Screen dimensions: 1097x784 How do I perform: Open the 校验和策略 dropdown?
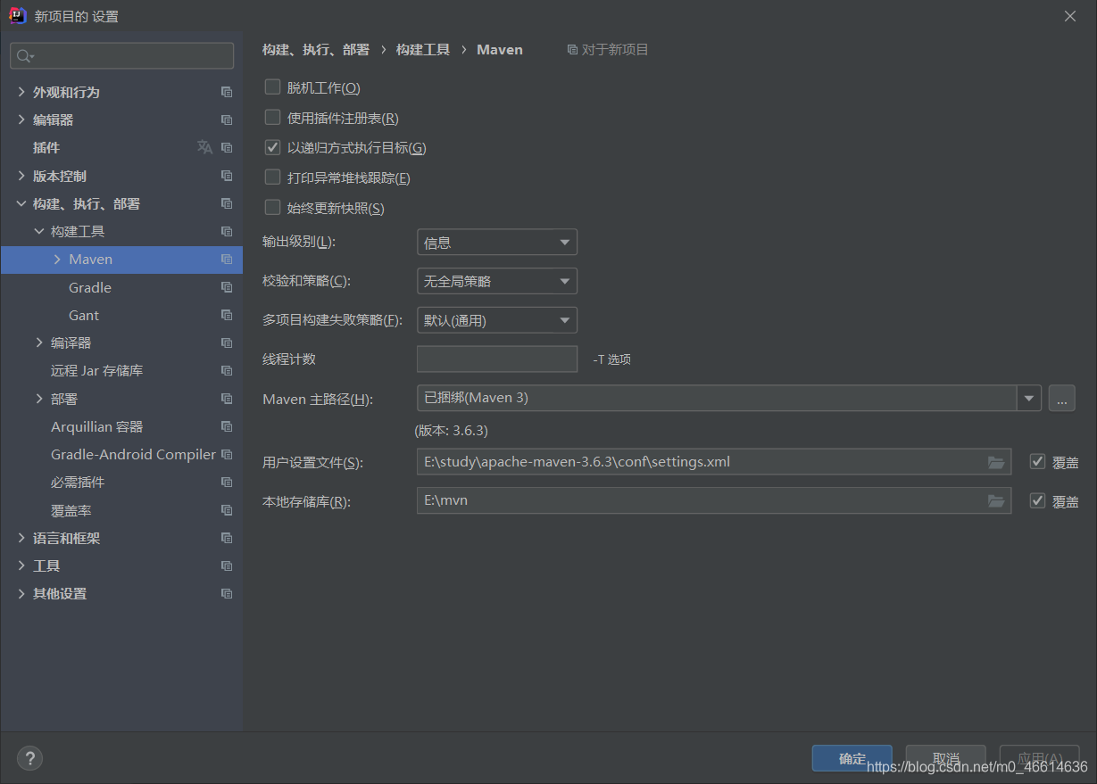497,281
